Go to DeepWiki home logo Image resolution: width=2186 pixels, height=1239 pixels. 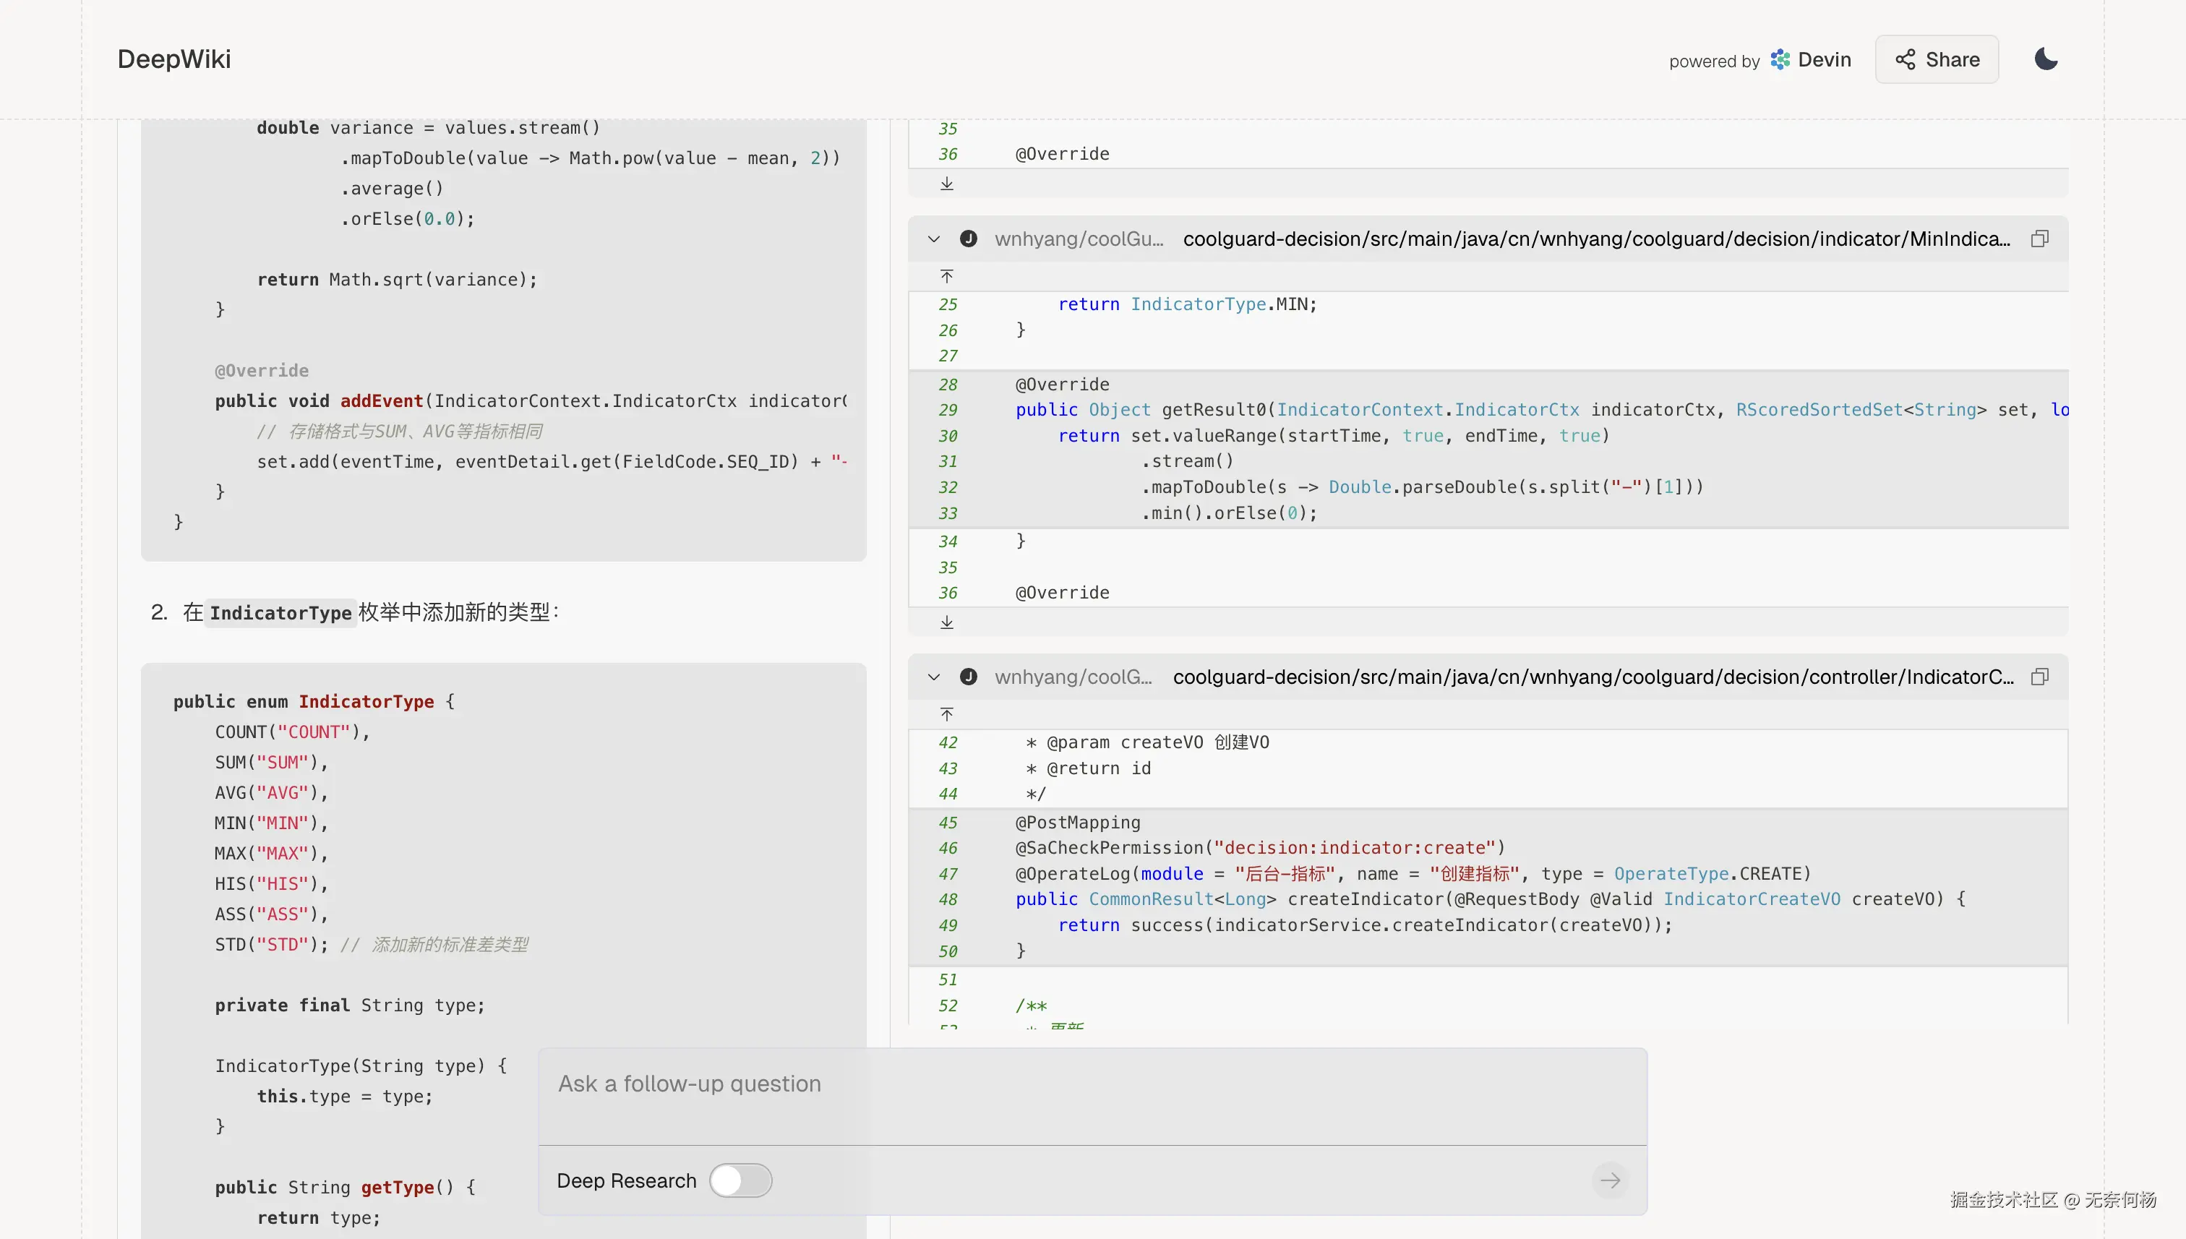pos(173,59)
